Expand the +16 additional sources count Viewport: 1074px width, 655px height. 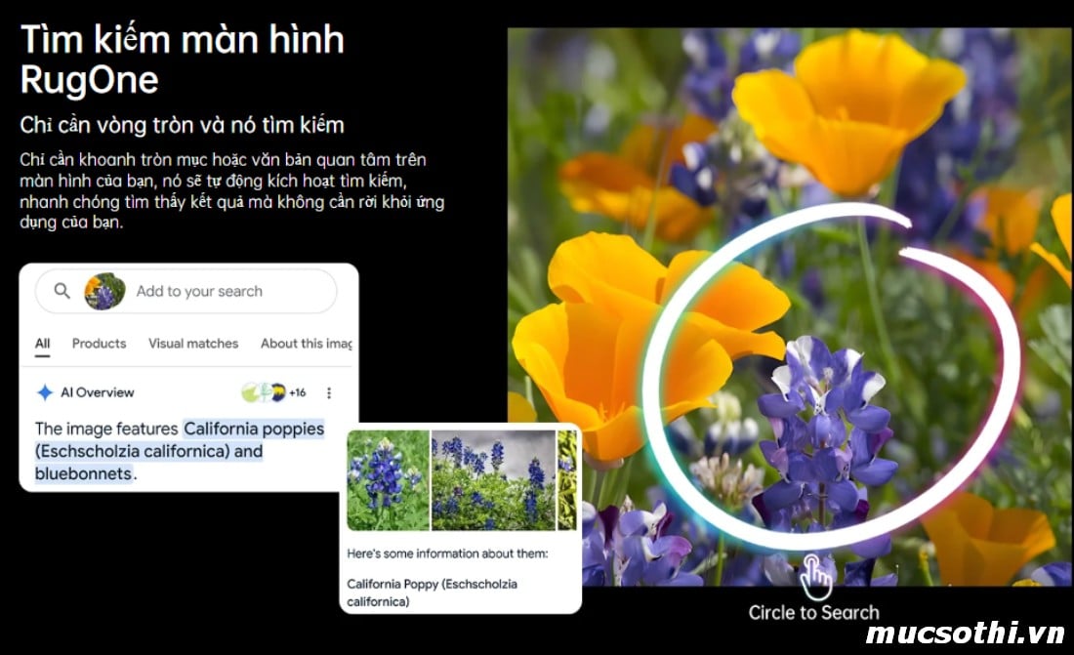click(298, 392)
